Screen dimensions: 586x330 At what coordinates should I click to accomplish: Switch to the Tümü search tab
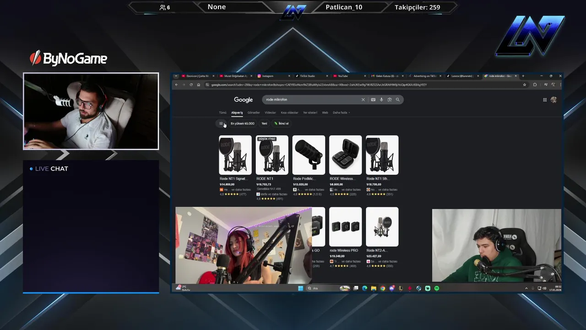pyautogui.click(x=222, y=112)
